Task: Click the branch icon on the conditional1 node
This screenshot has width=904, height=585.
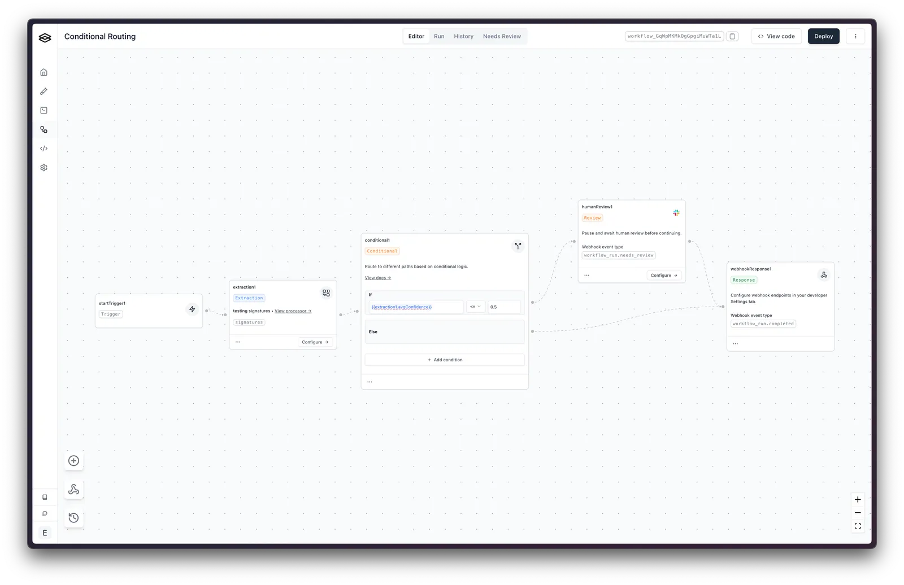Action: pyautogui.click(x=518, y=246)
